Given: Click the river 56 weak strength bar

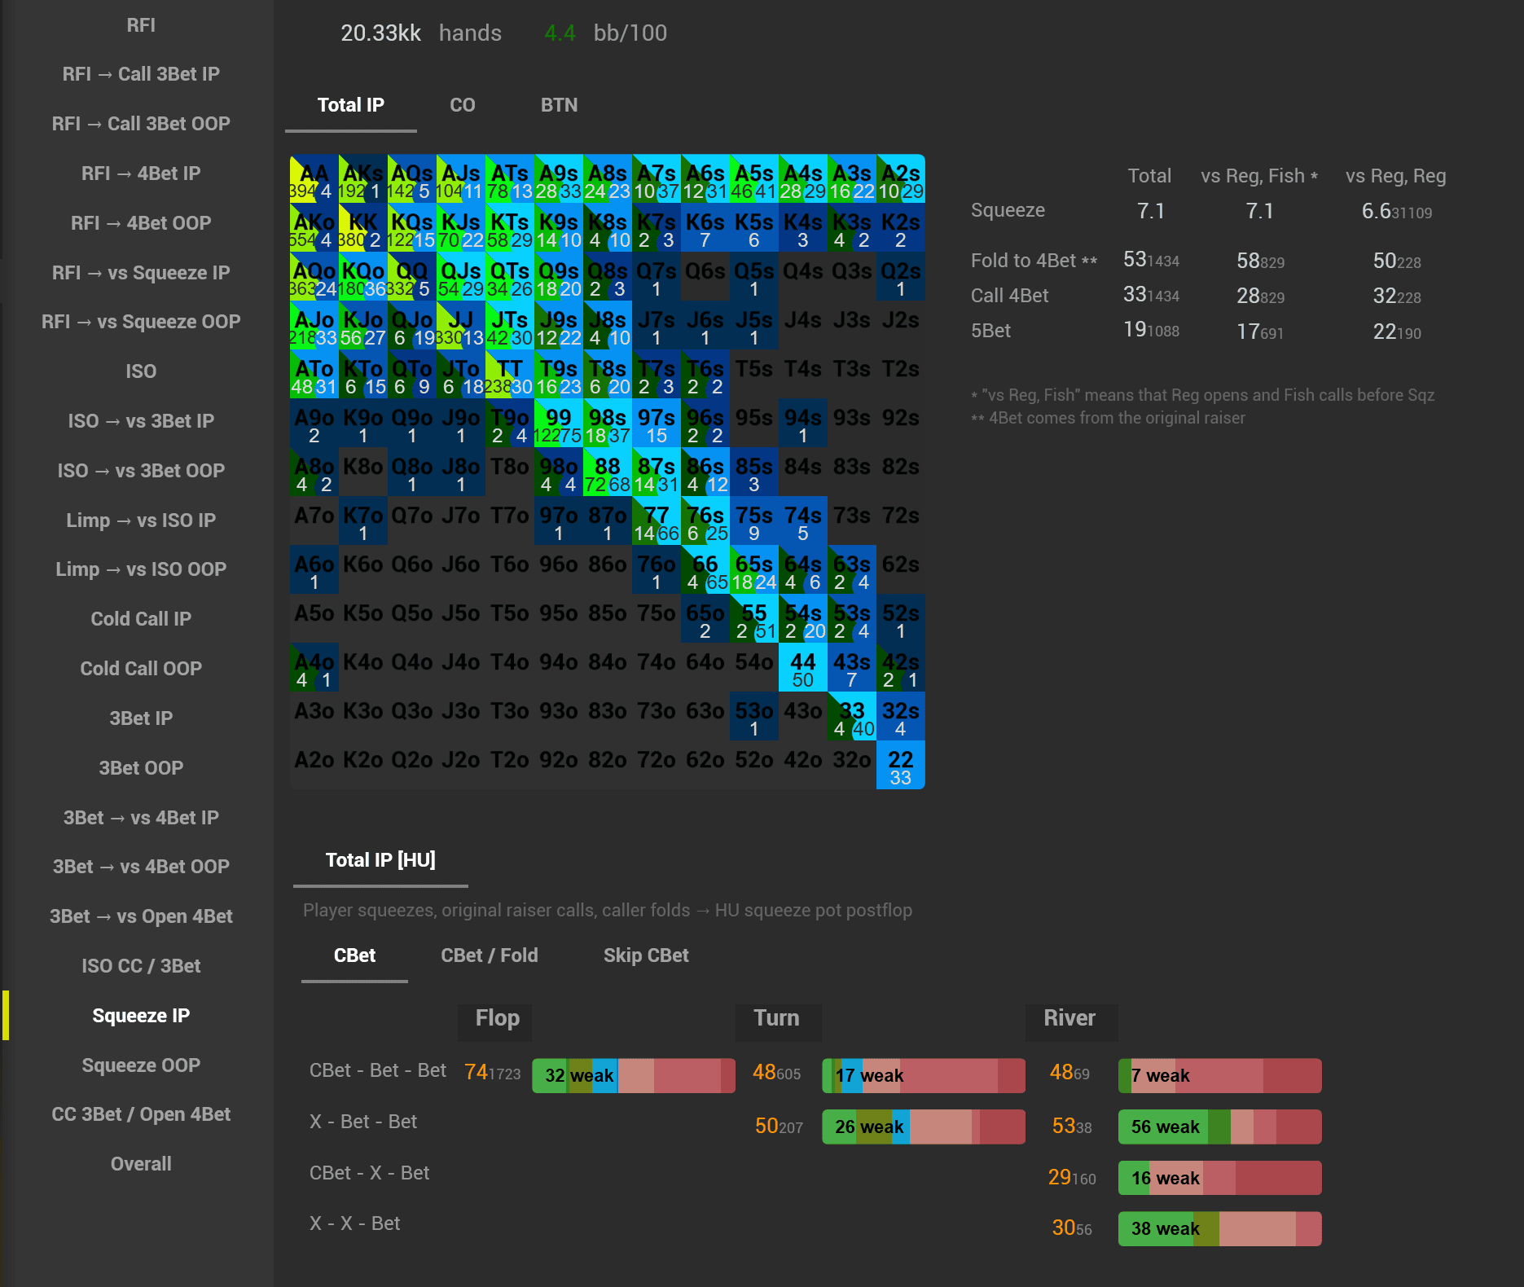Looking at the screenshot, I should [x=1219, y=1127].
